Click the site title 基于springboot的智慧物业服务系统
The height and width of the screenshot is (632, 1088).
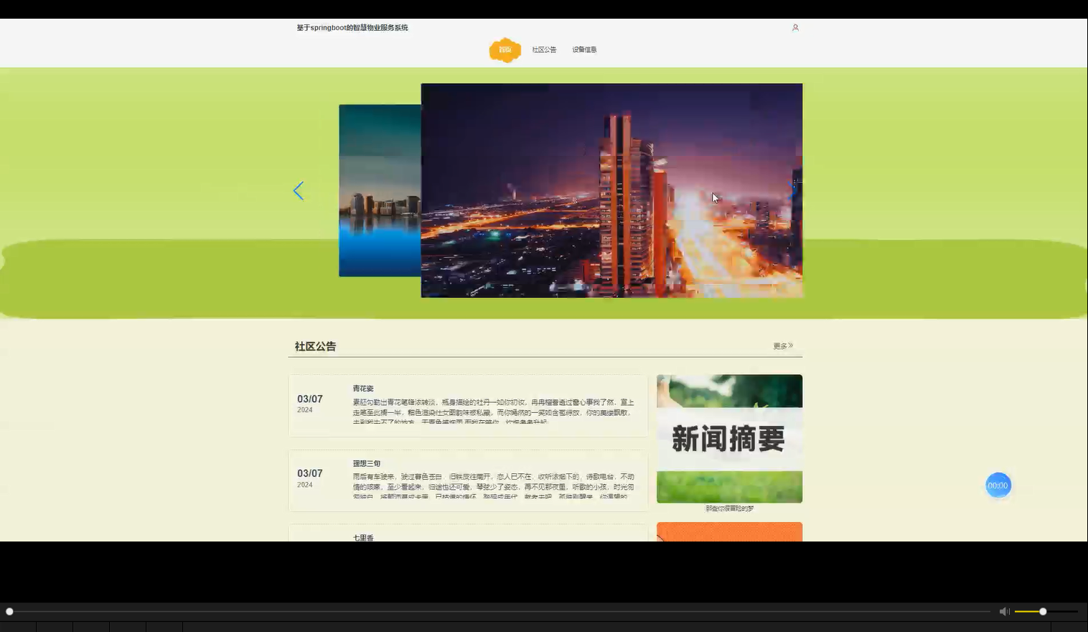(352, 27)
